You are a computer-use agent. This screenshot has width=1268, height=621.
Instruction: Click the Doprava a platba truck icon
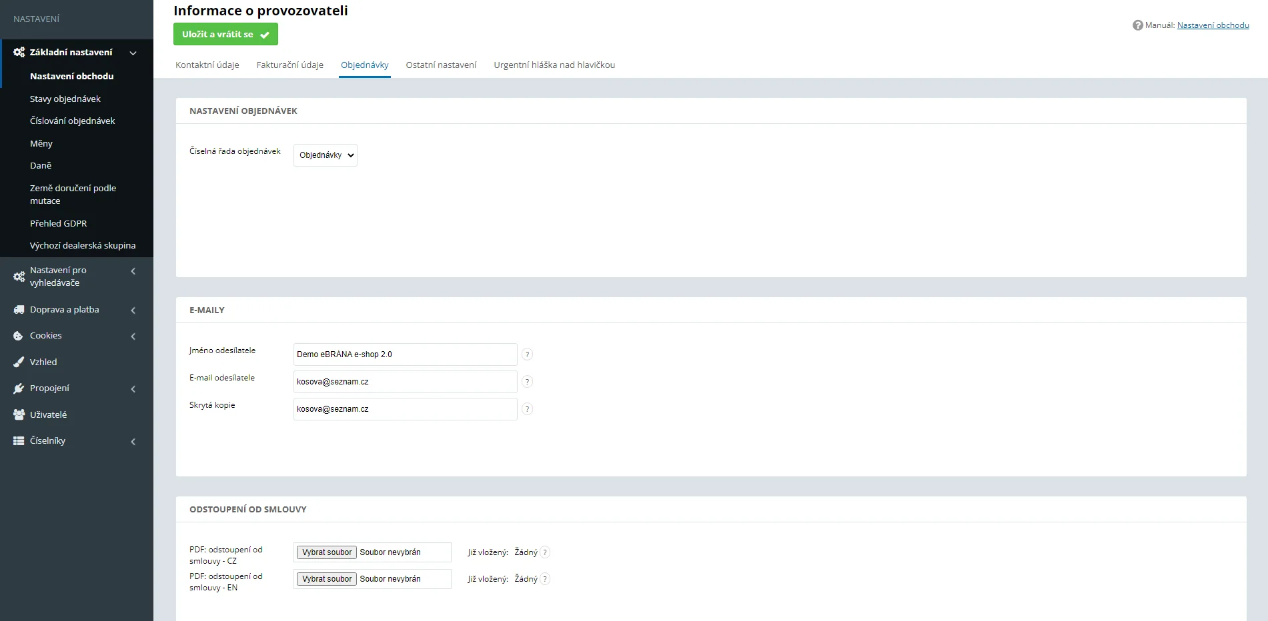tap(19, 310)
